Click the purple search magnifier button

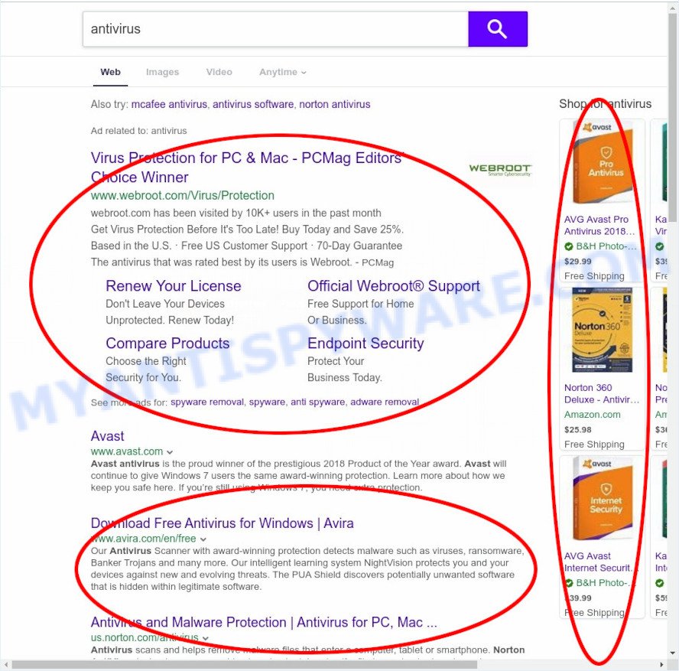497,29
